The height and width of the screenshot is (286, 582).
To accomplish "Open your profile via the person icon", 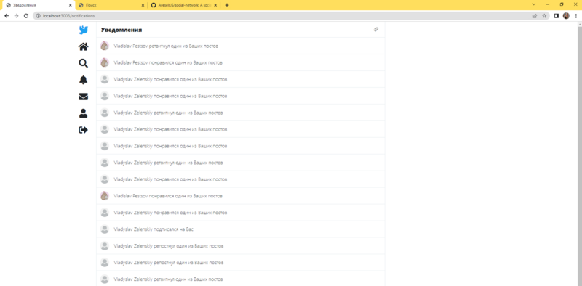I will tap(84, 113).
